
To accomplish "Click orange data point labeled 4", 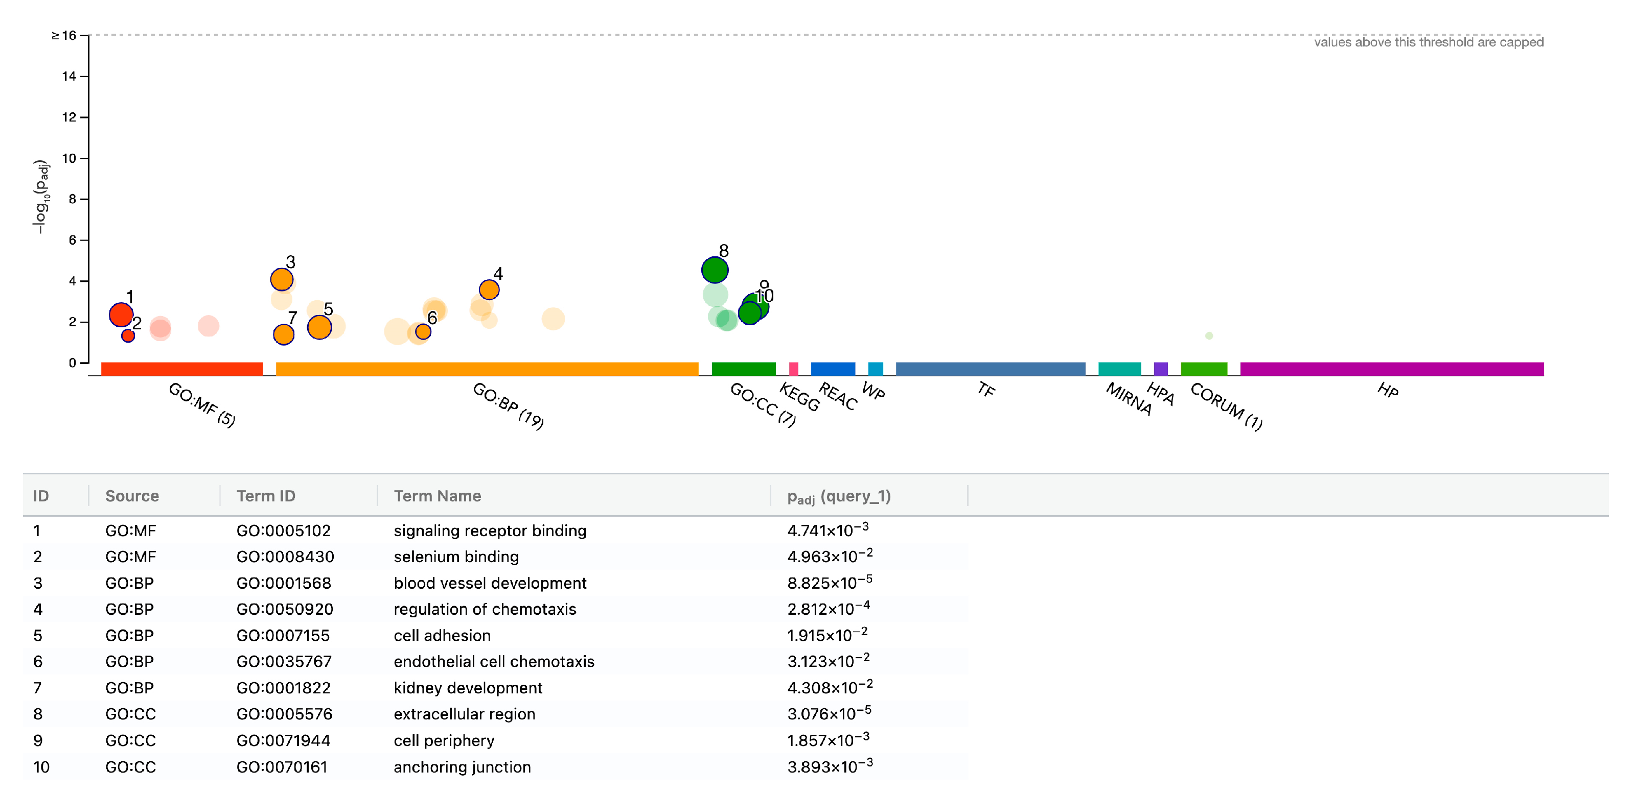I will 489,290.
